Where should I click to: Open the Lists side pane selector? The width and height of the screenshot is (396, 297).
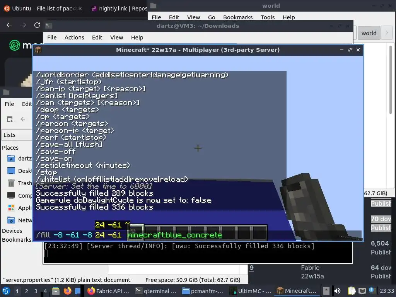[x=17, y=135]
